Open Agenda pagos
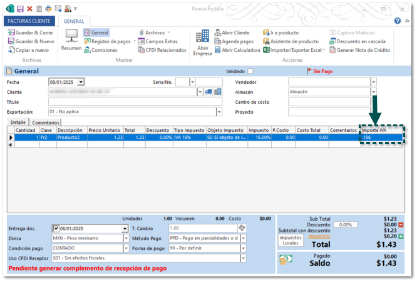417x282 pixels. [x=232, y=41]
